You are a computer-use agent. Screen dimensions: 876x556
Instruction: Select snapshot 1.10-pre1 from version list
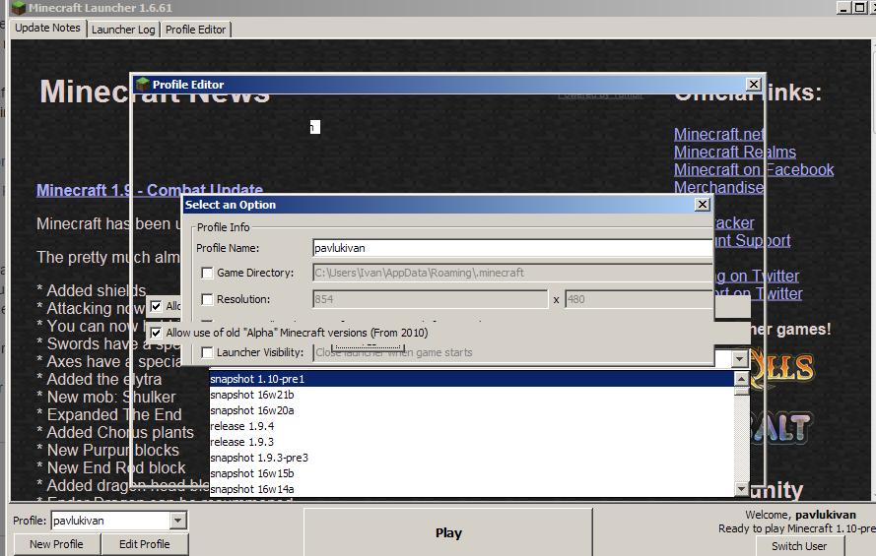[x=472, y=379]
